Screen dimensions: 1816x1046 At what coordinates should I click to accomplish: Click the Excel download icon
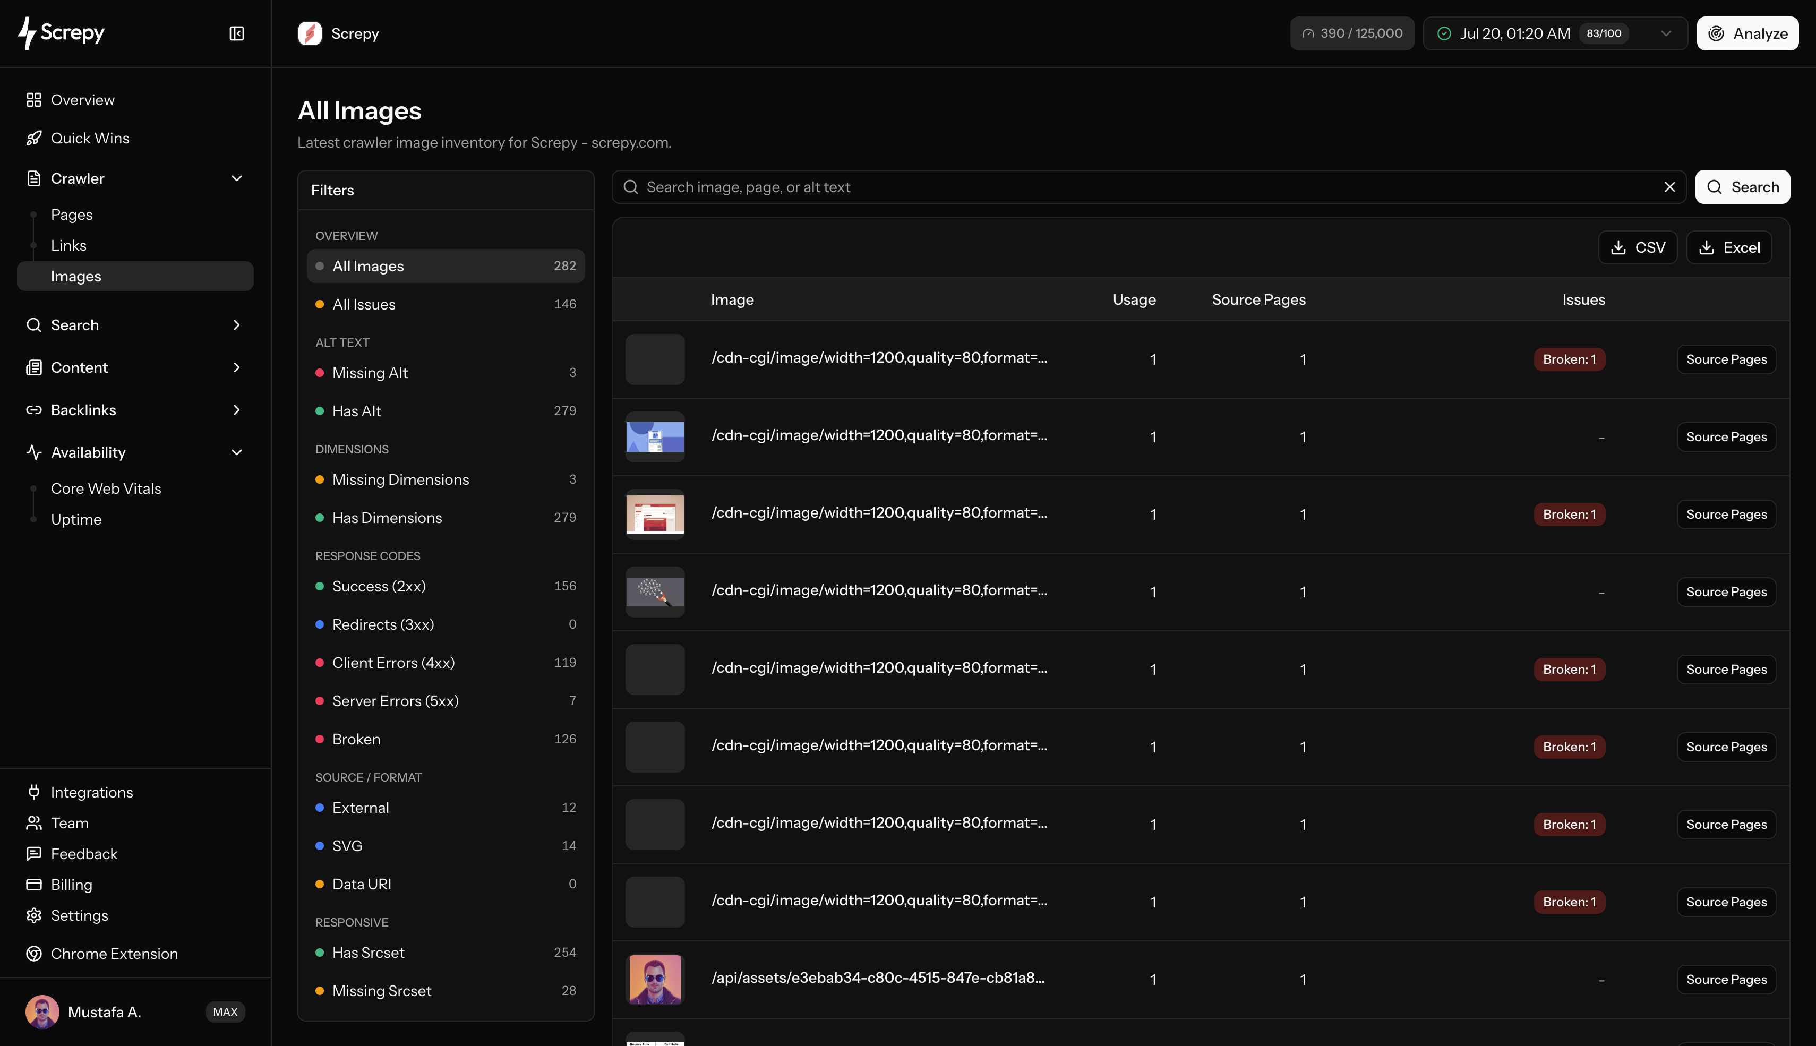[1706, 247]
